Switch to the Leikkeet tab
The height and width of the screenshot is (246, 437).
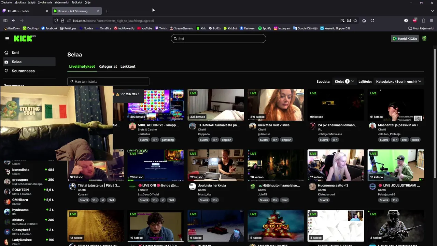tap(128, 66)
